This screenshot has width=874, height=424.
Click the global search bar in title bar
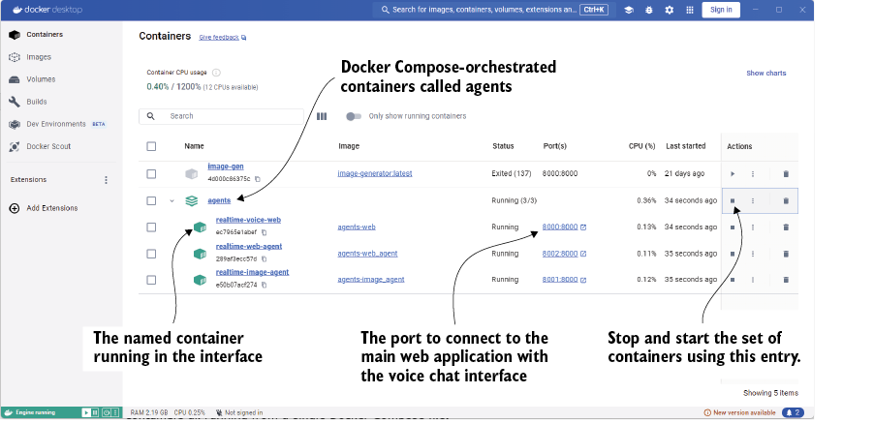493,10
